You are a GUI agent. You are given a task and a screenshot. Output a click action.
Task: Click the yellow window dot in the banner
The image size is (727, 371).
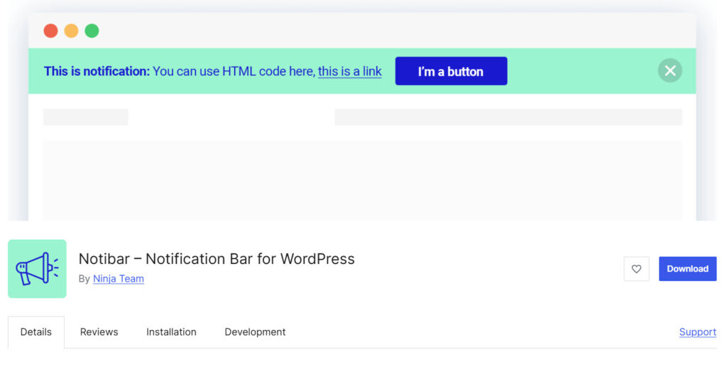point(71,31)
